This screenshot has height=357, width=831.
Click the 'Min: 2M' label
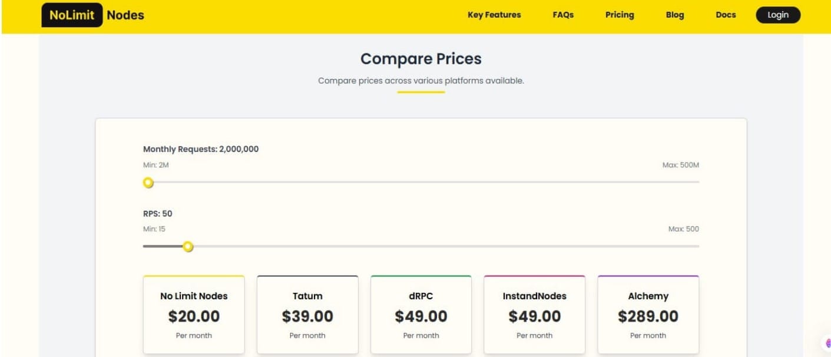coord(156,165)
